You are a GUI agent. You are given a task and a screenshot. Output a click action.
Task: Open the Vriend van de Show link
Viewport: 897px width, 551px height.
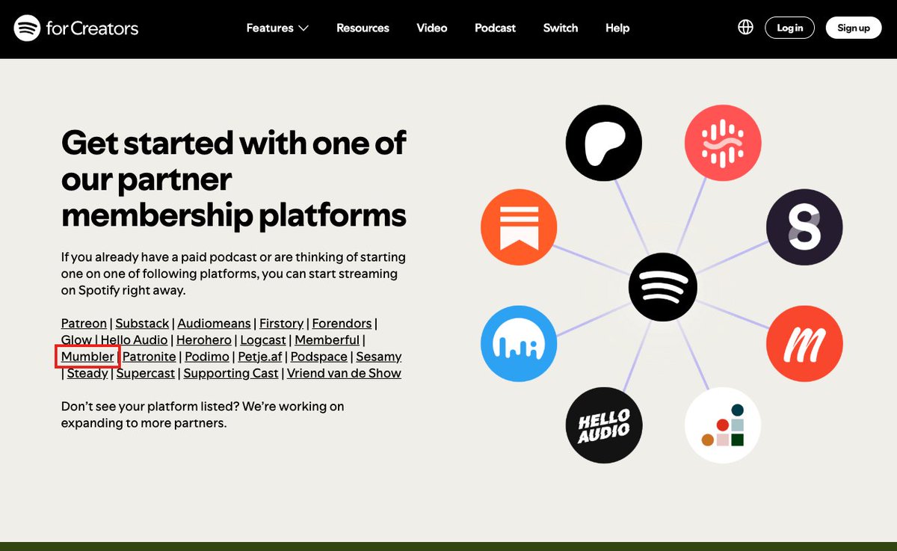pos(344,373)
